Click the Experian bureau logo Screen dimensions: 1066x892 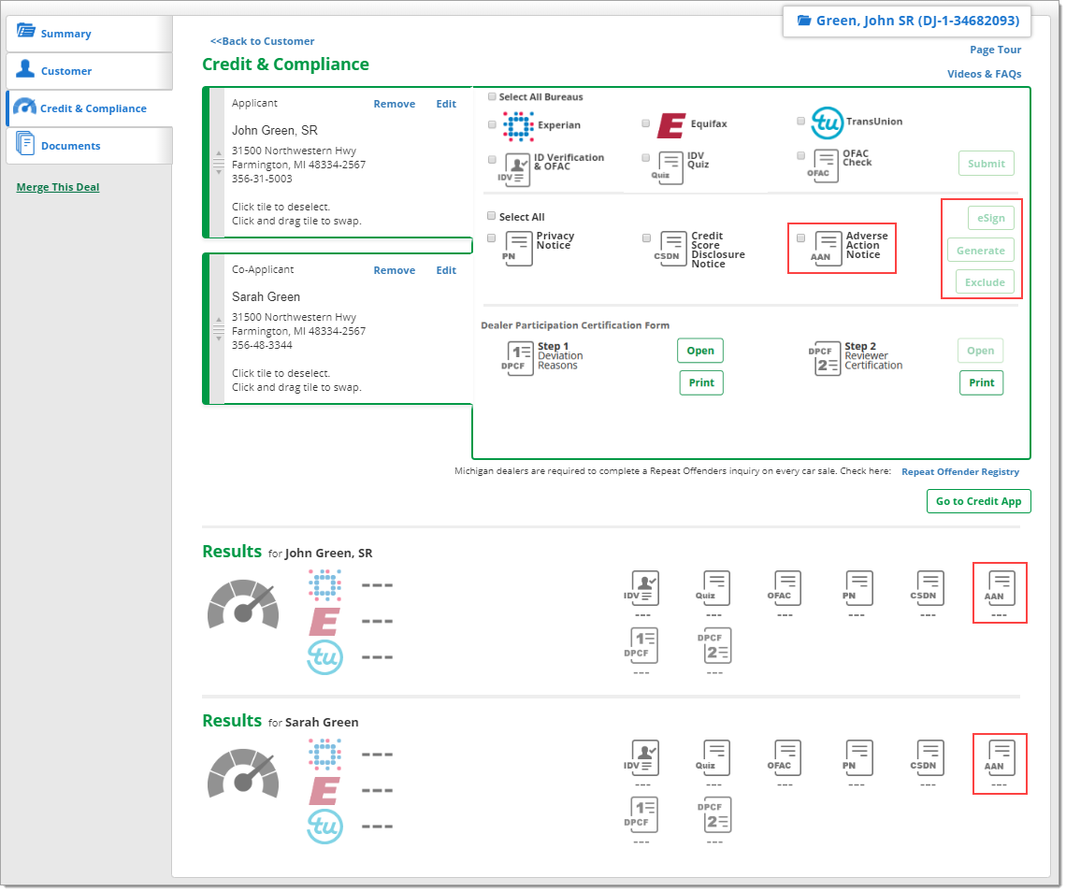(518, 126)
